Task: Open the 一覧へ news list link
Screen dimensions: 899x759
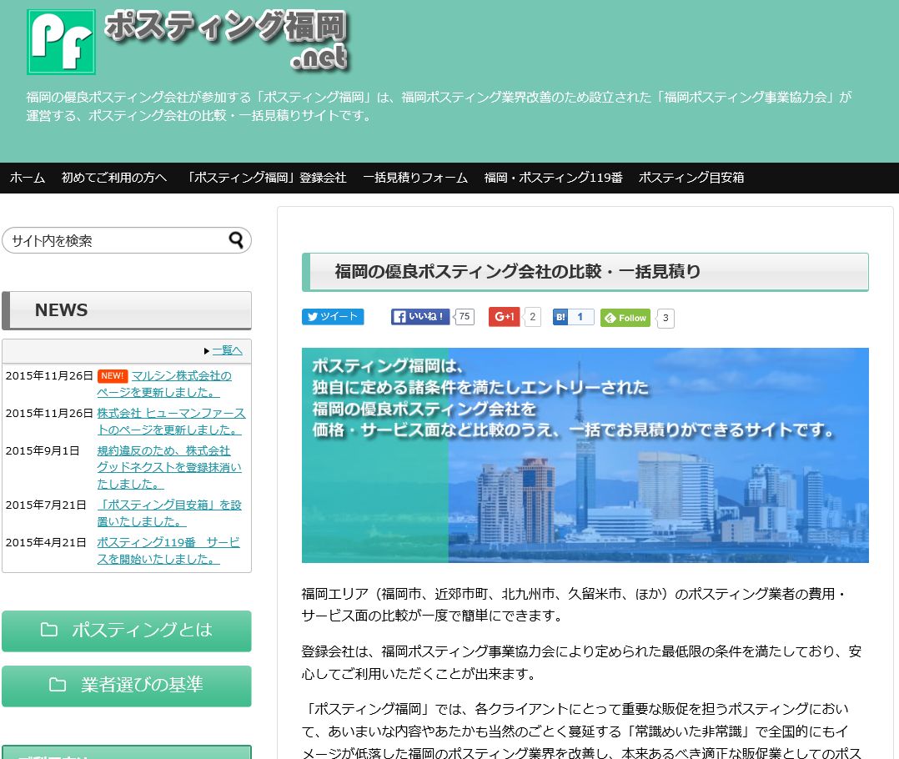Action: [x=228, y=350]
